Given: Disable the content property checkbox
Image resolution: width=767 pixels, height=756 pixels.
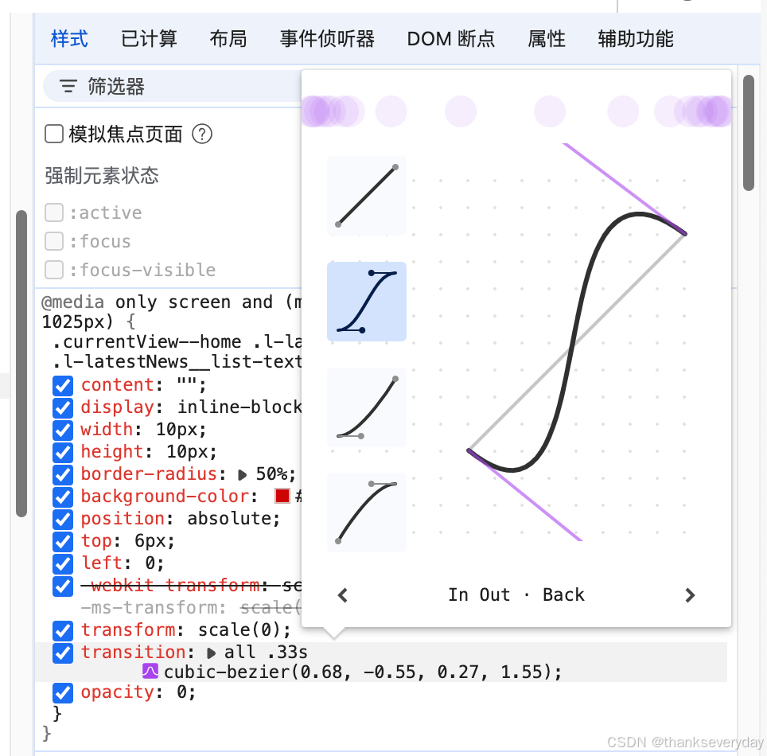Looking at the screenshot, I should [x=63, y=385].
